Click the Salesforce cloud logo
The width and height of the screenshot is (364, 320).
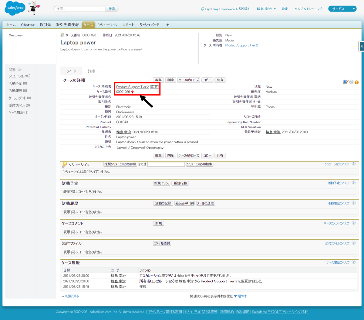coord(15,8)
